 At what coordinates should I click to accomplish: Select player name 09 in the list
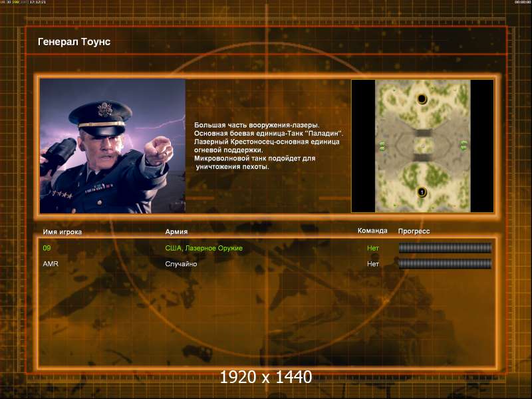pos(47,248)
